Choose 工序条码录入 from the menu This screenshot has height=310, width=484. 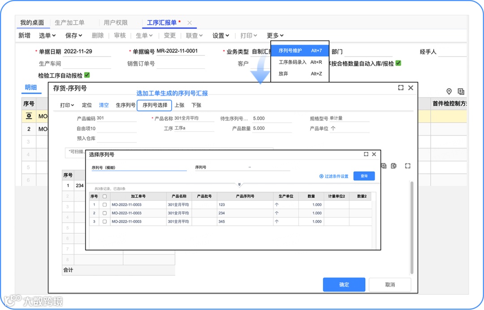[300, 62]
